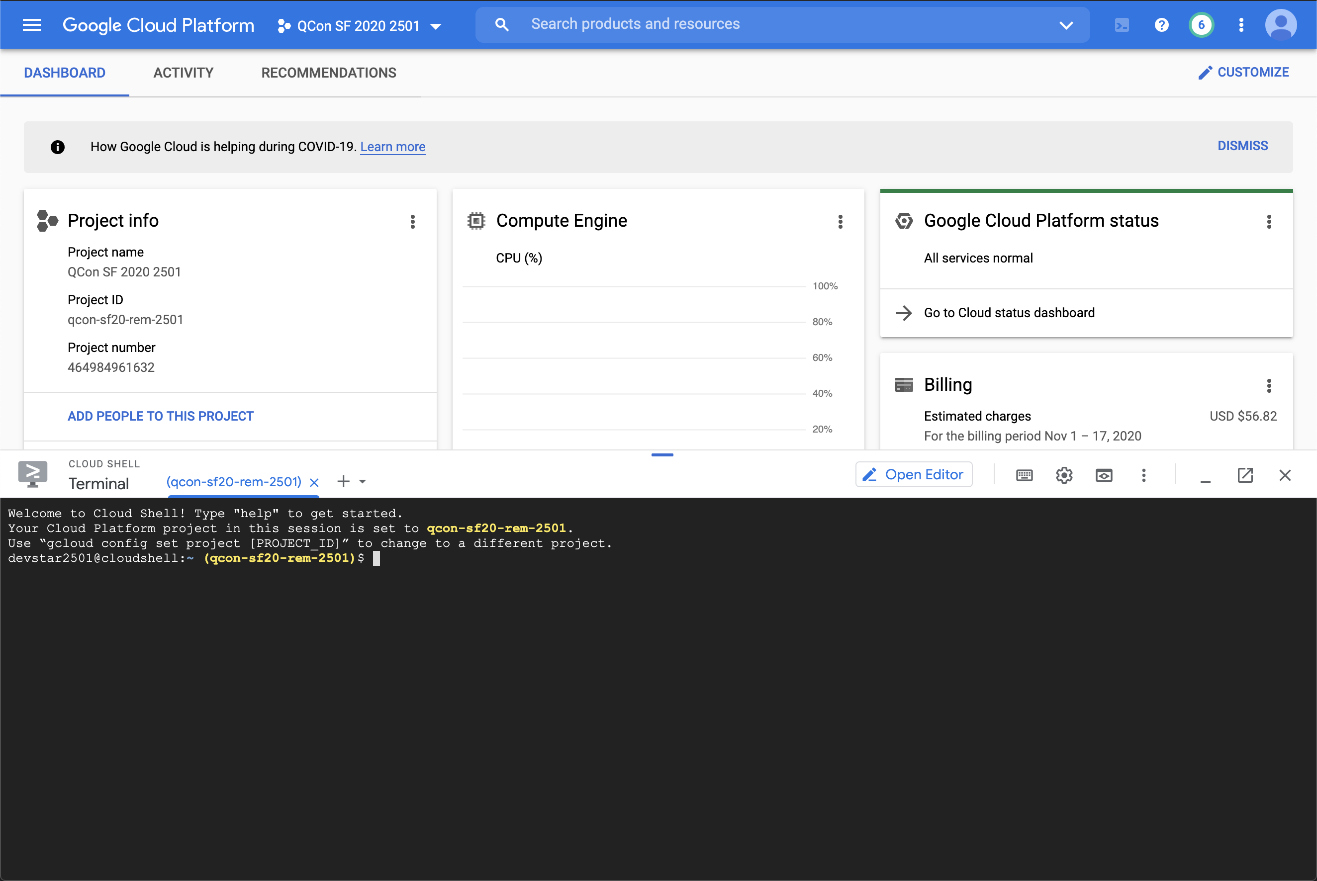Click the user account avatar
This screenshot has width=1317, height=881.
click(1281, 25)
